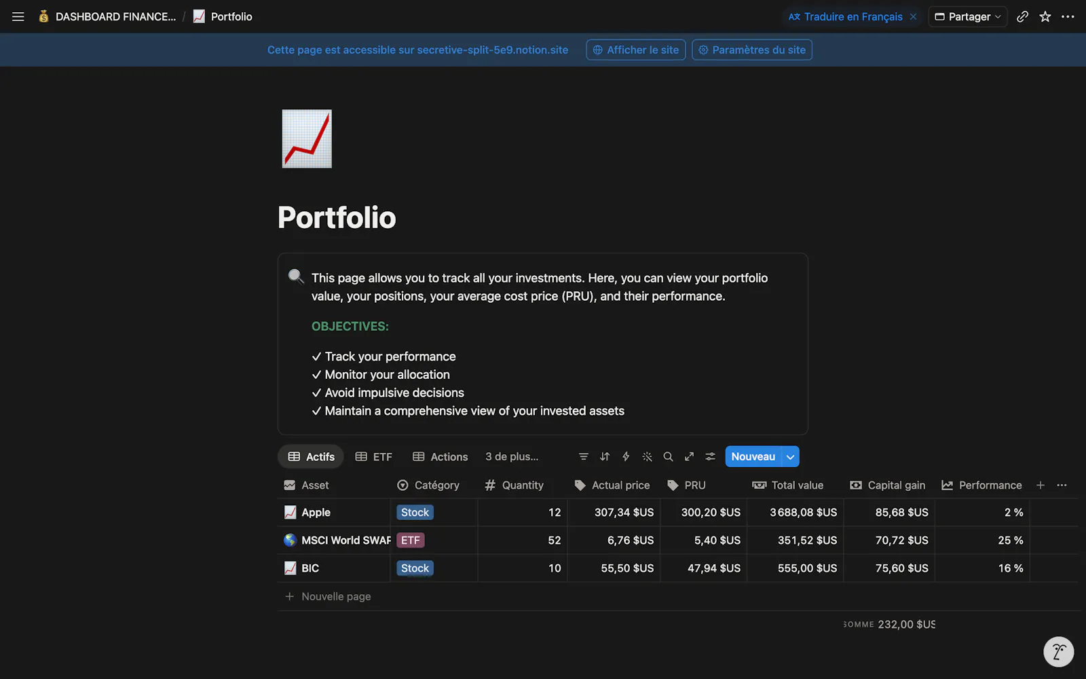This screenshot has height=679, width=1086.
Task: Open database in full page icon
Action: 689,457
